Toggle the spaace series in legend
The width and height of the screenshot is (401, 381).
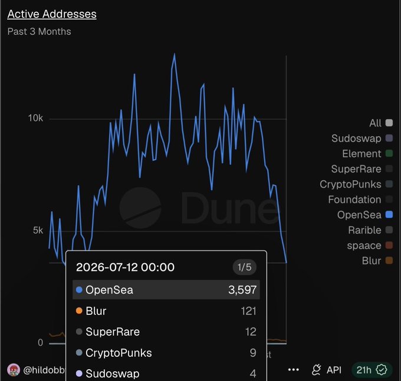pyautogui.click(x=370, y=246)
